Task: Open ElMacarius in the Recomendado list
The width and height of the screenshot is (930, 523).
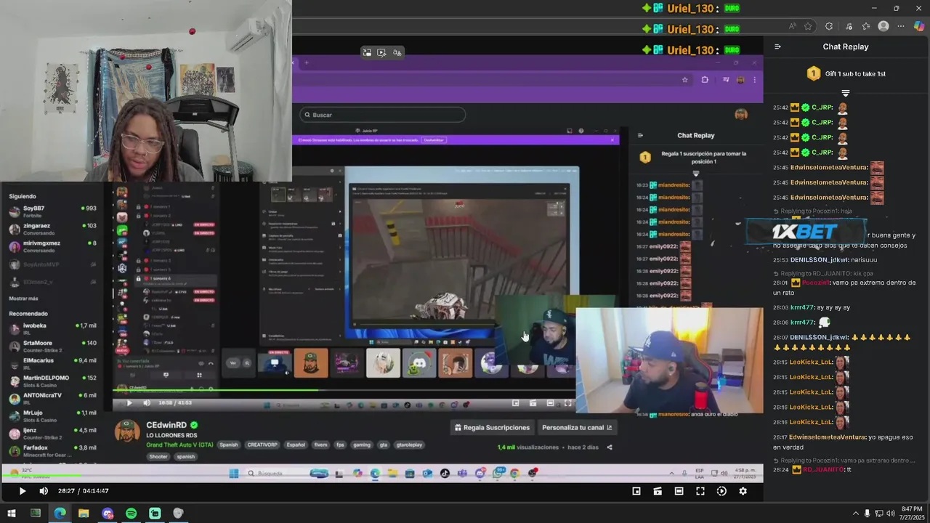Action: (x=52, y=363)
